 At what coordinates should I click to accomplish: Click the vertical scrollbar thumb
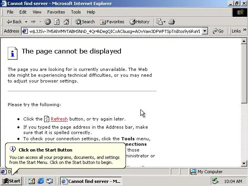244,74
